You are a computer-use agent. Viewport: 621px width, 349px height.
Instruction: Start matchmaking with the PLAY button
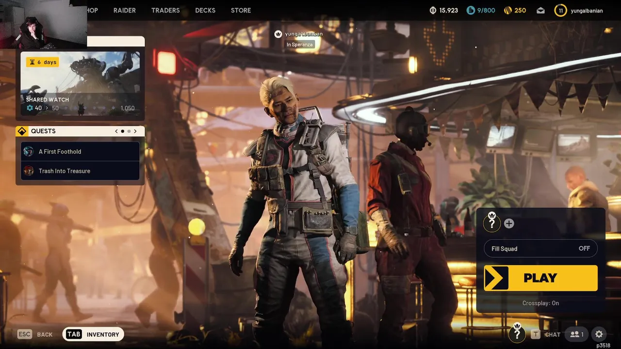(x=540, y=278)
